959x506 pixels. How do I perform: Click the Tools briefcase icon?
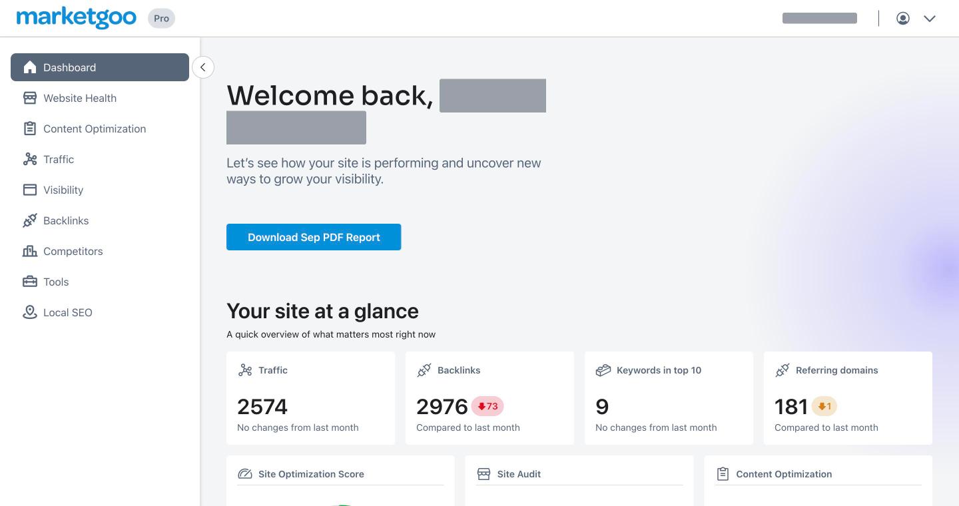pyautogui.click(x=29, y=282)
